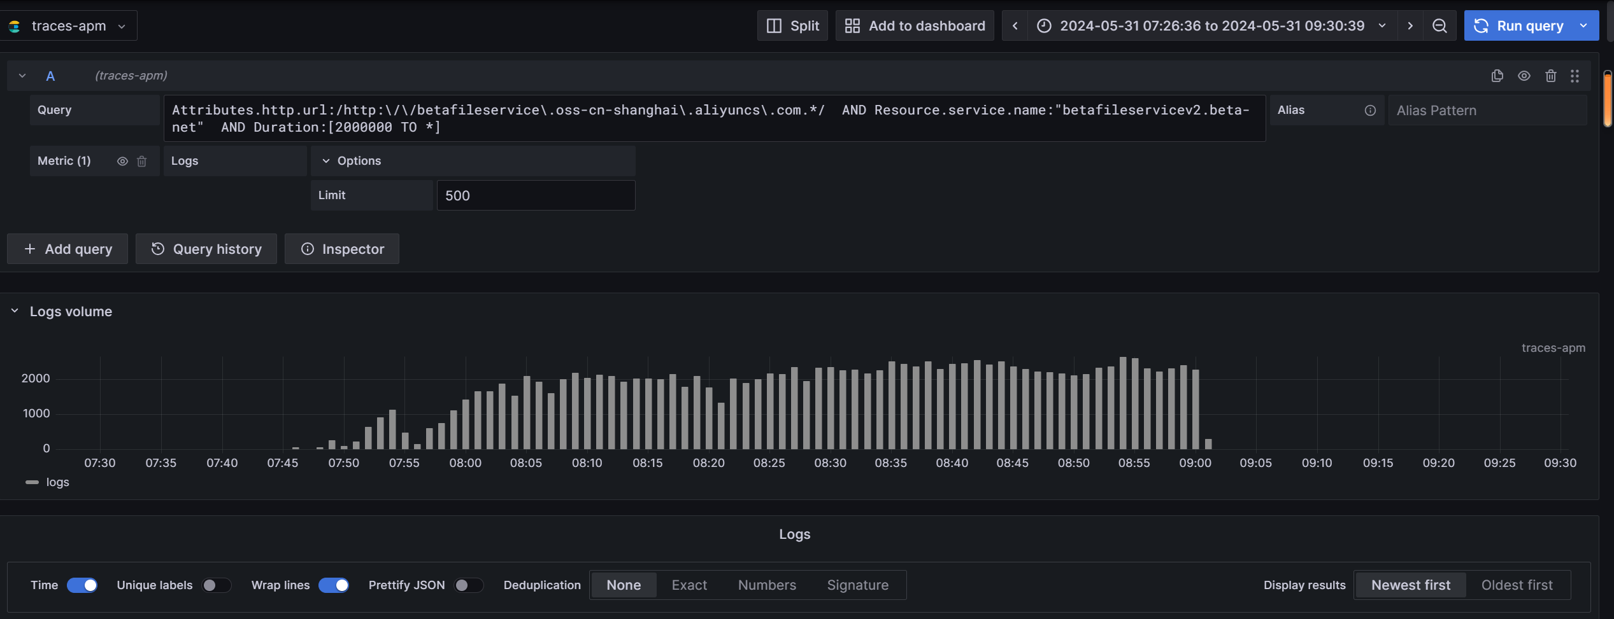The width and height of the screenshot is (1614, 619).
Task: Click the 09:00 axis label
Action: 1195,463
